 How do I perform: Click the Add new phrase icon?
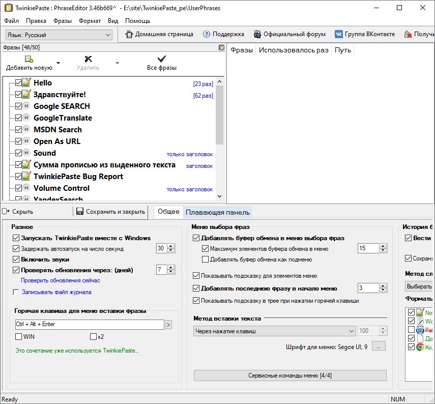29,59
